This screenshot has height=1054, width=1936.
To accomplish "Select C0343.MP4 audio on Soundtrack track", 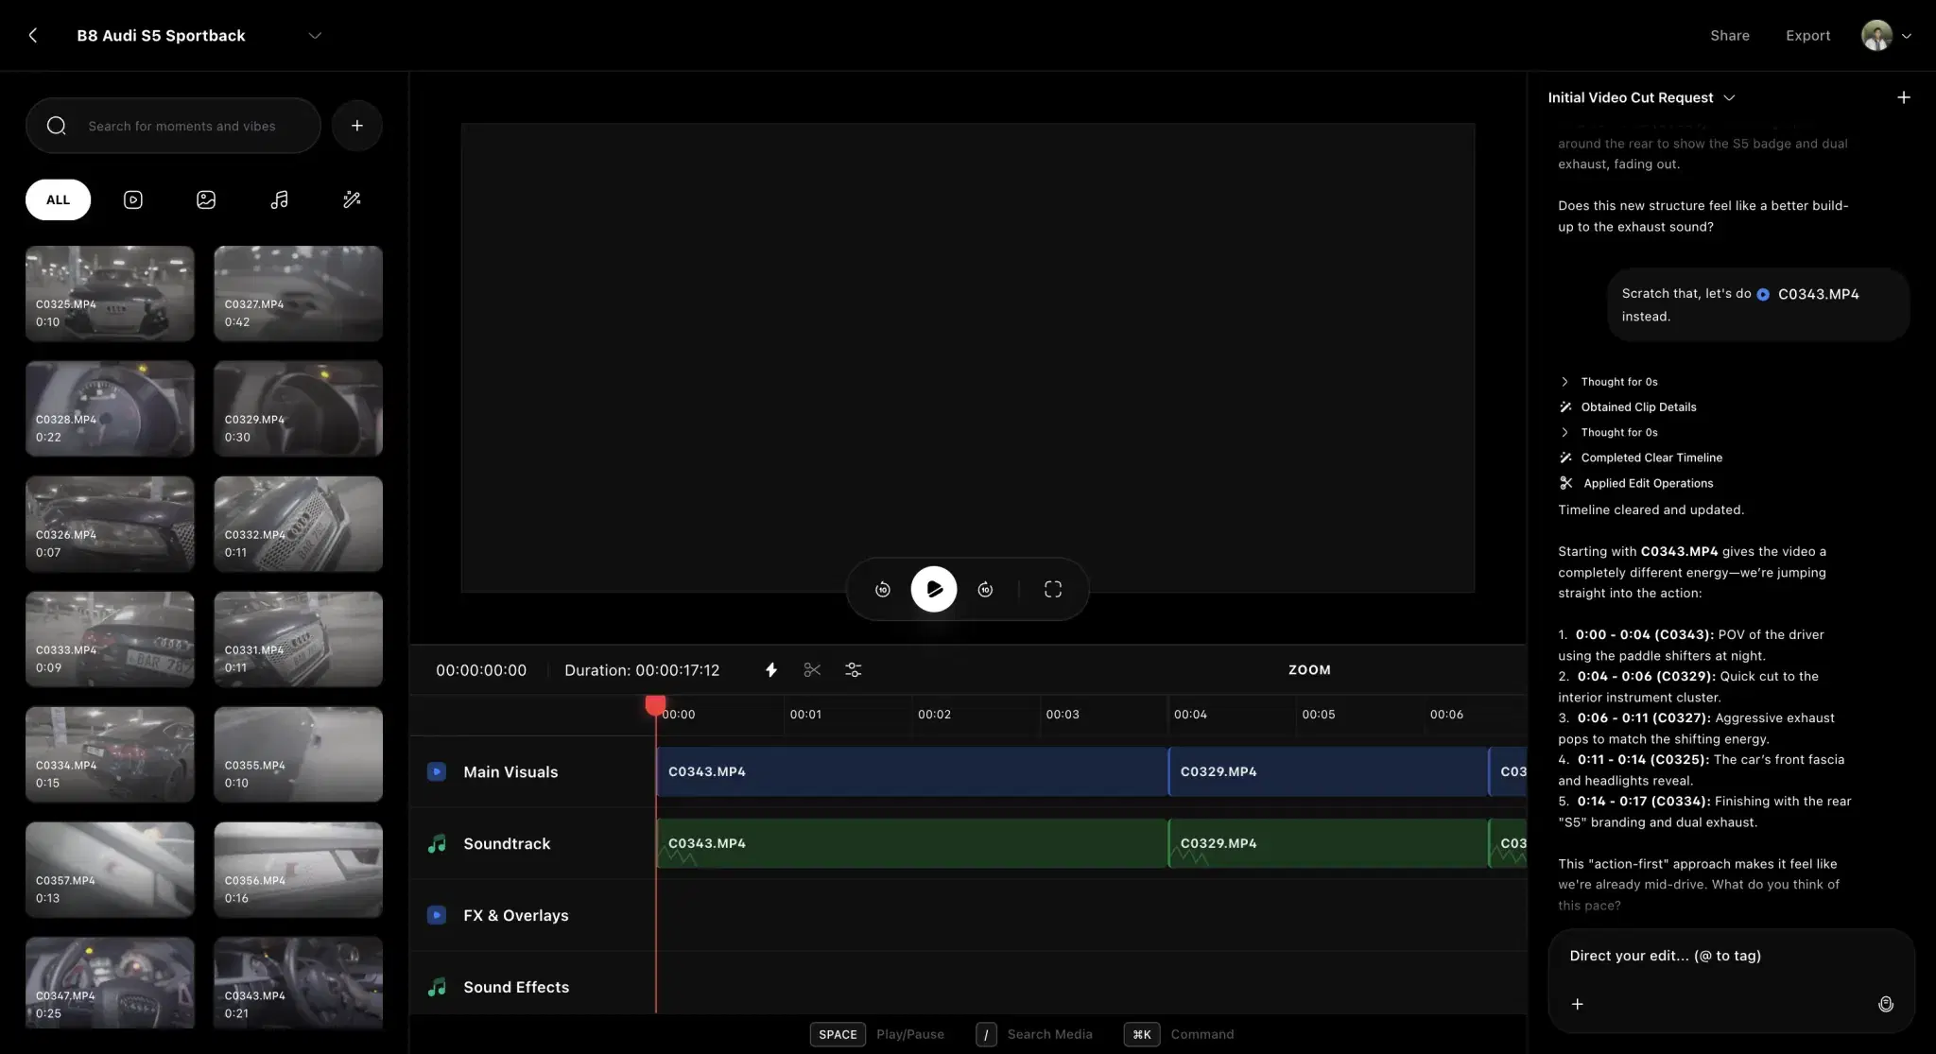I will [x=911, y=843].
